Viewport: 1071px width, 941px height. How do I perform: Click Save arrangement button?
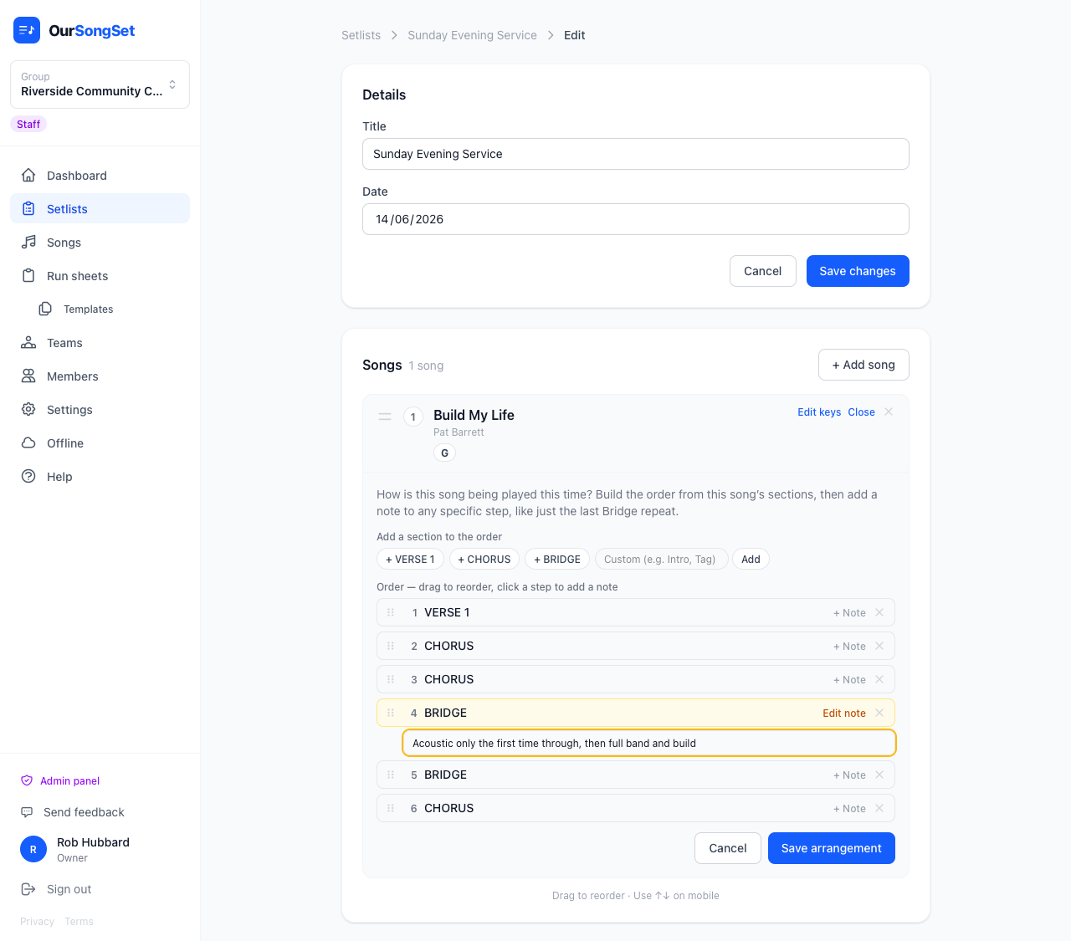(x=832, y=848)
